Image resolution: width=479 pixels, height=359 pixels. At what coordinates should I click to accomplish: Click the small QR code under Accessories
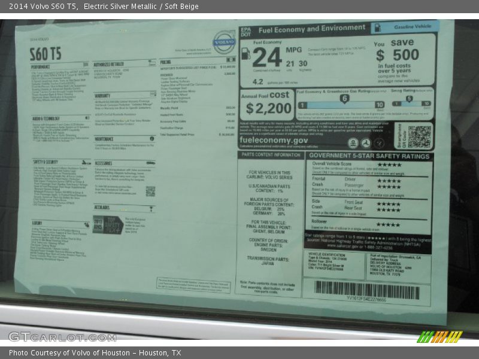click(x=150, y=191)
